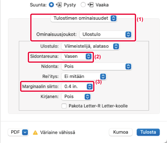The image size is (167, 143).
Task: Open the Tulostimen ominaisuudet pane menu
Action: [84, 18]
